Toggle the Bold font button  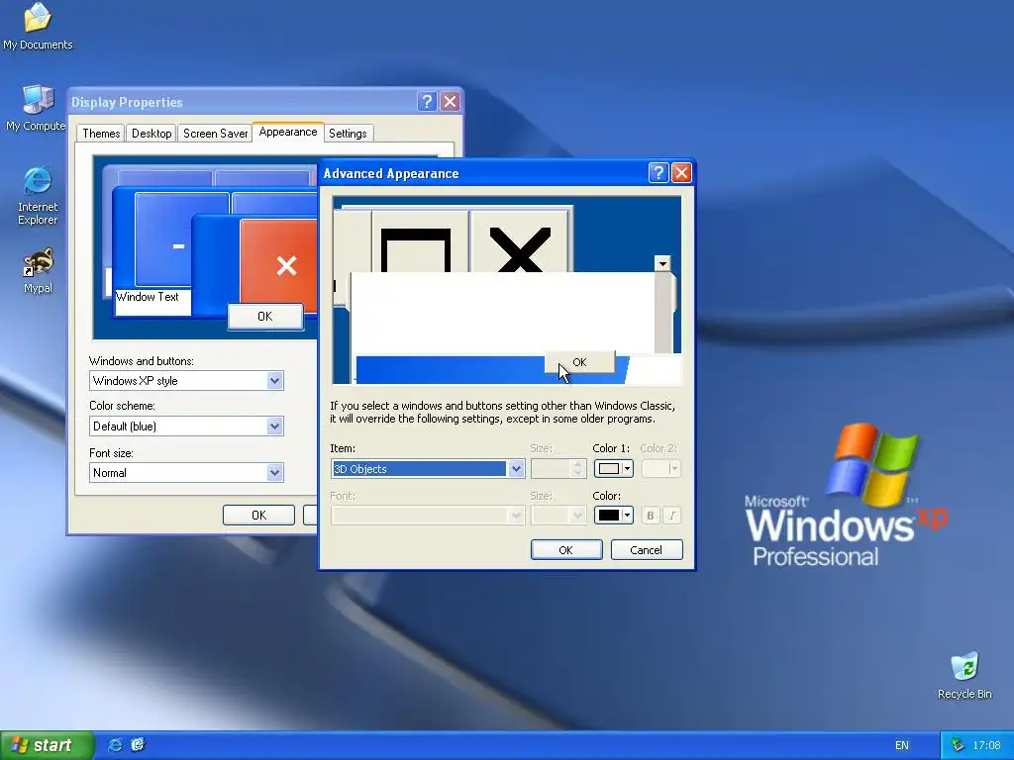coord(651,515)
